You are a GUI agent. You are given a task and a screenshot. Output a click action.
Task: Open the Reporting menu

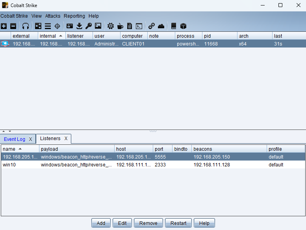click(x=74, y=16)
